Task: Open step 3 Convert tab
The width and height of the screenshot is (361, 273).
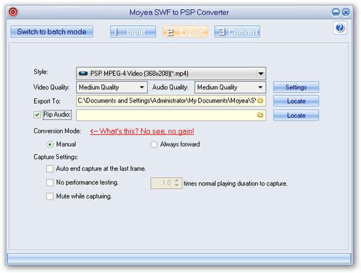Action: (x=237, y=31)
